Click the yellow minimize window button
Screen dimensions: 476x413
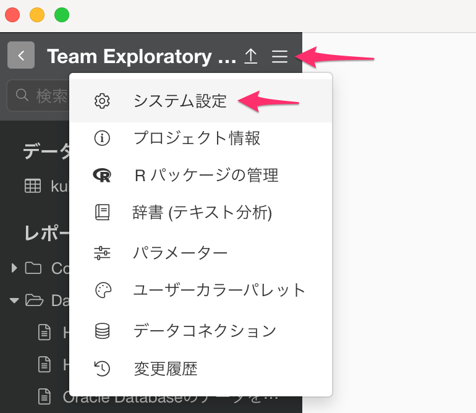pyautogui.click(x=37, y=15)
